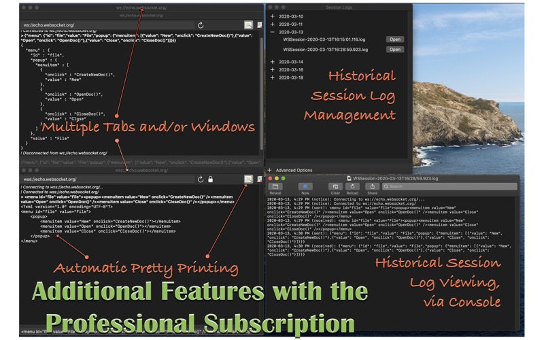
Task: Expand the 2020-03-14 session logs
Action: (x=273, y=62)
